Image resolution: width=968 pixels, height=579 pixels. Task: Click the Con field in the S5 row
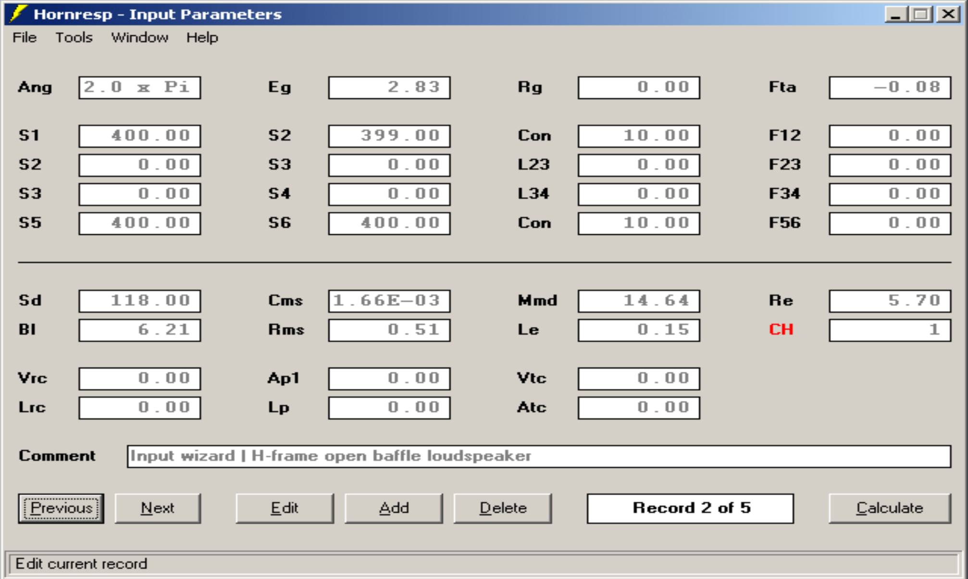639,223
